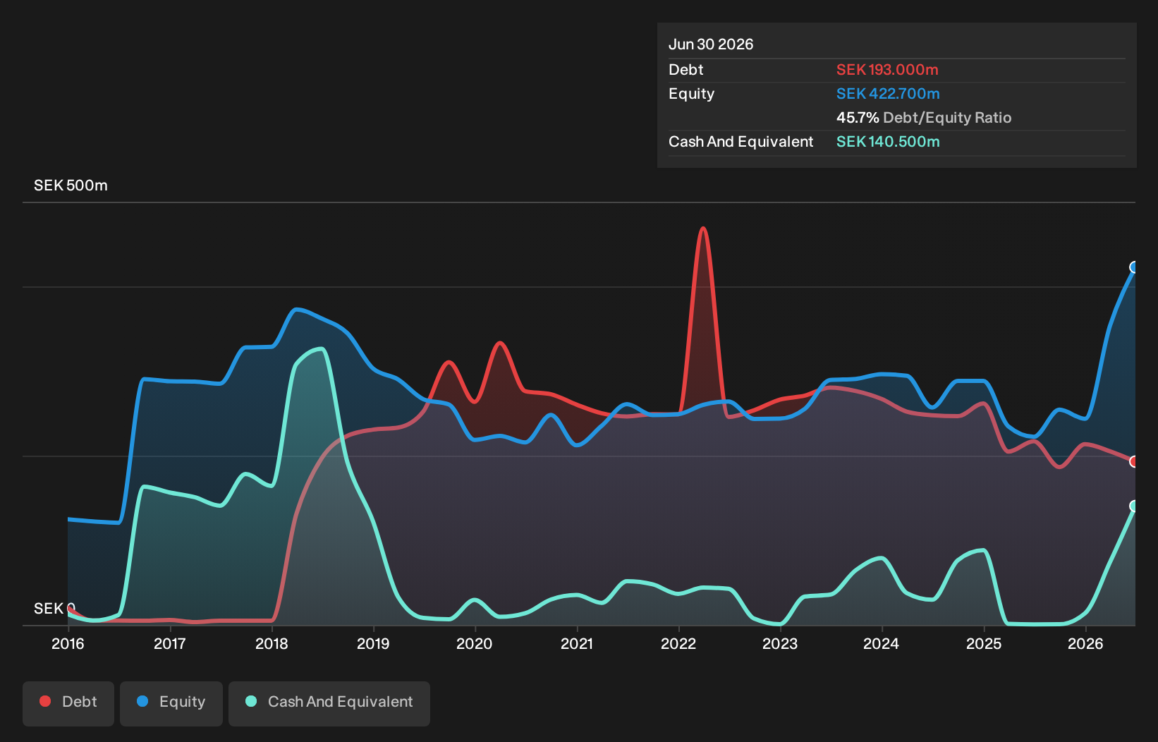Select the 2024 x-axis label
Screen dimensions: 1158x742
point(882,643)
